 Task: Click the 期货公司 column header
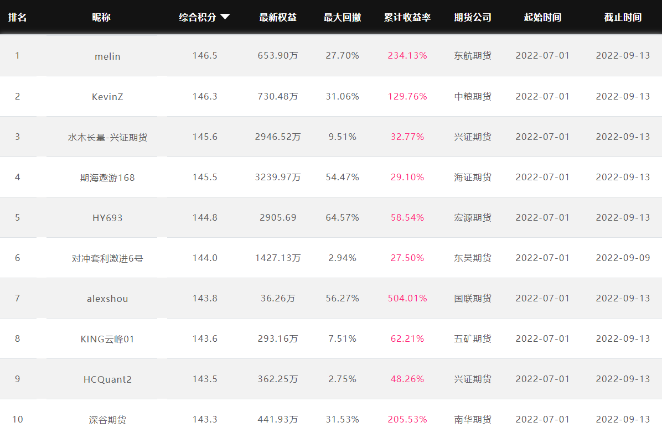[473, 17]
